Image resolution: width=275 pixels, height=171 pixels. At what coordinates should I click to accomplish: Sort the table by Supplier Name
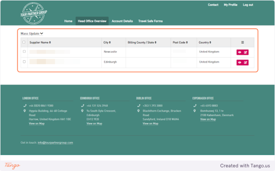coord(40,43)
